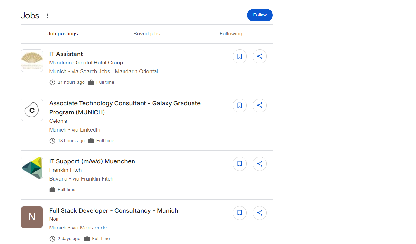Share the Noir Full Stack Developer job
The image size is (416, 244).
coord(260,213)
